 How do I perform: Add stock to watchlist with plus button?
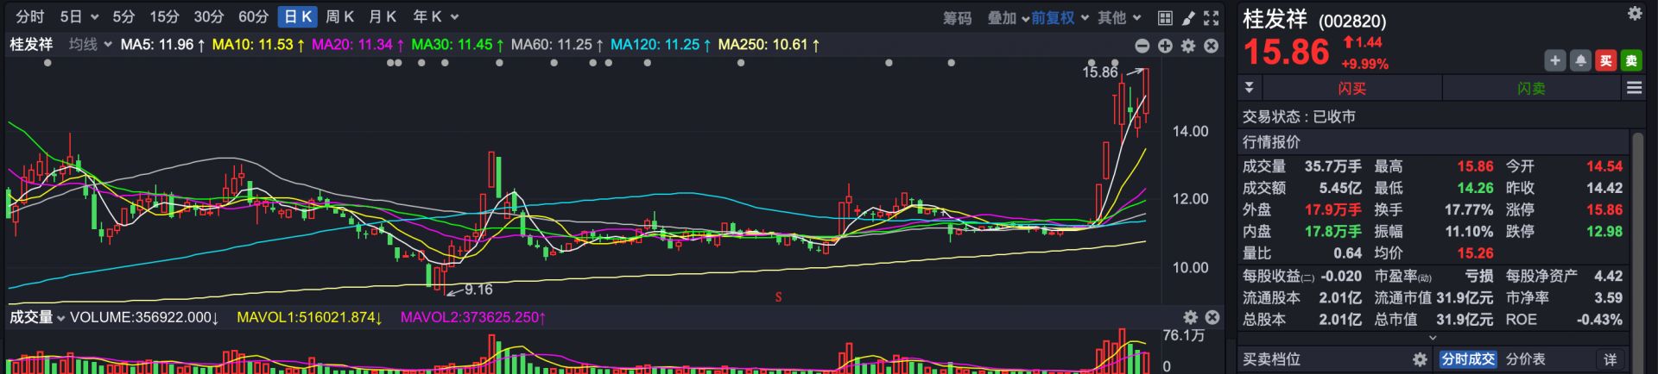coord(1554,60)
